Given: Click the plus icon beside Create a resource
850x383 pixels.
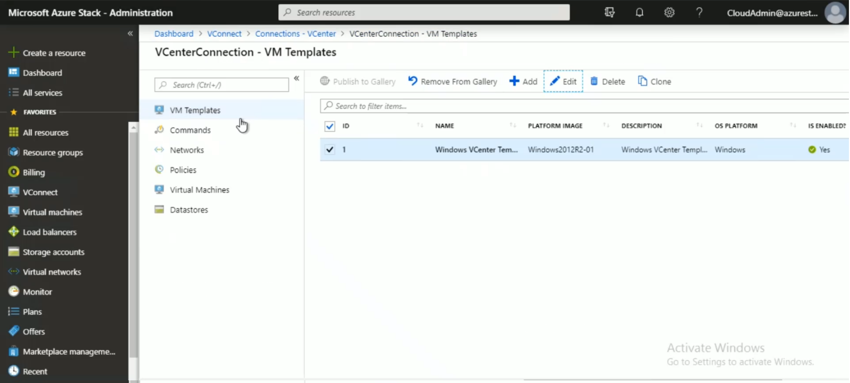Looking at the screenshot, I should point(14,53).
